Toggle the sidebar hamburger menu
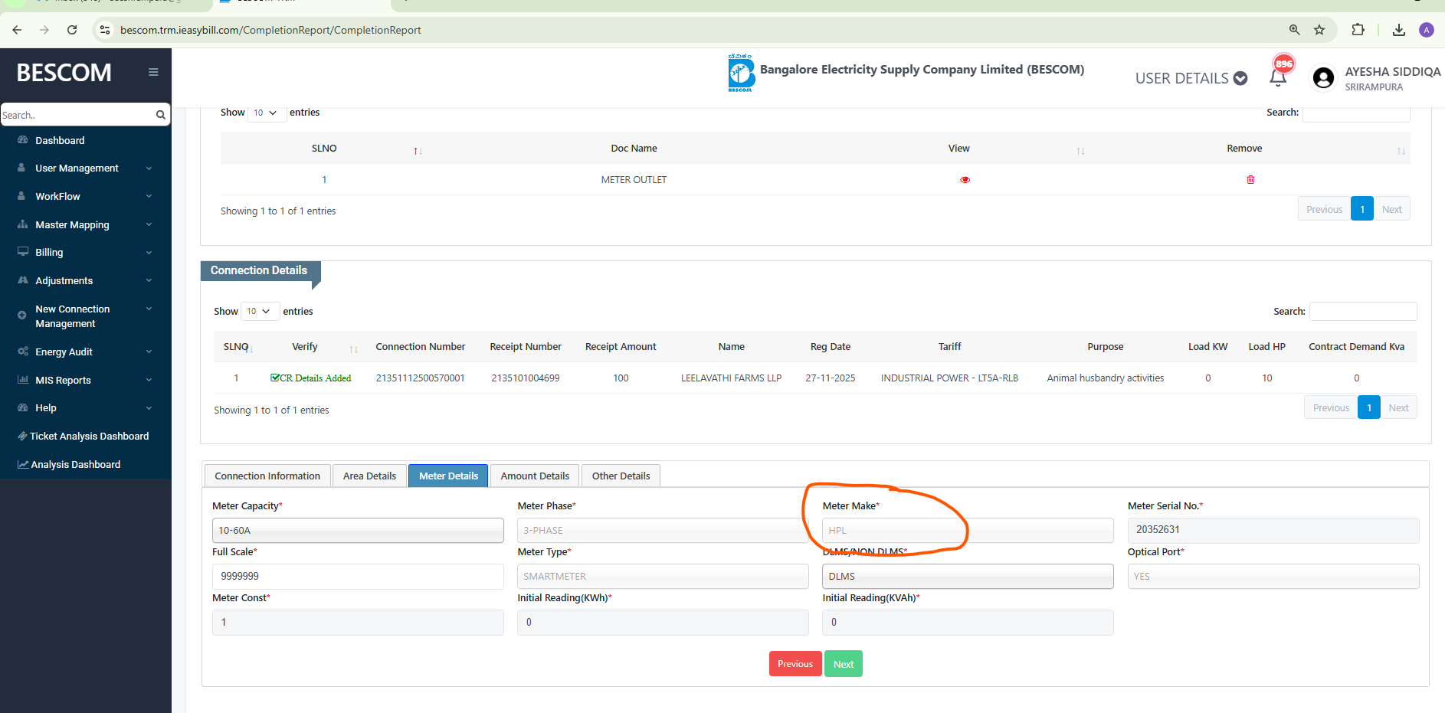The width and height of the screenshot is (1445, 713). 153,72
